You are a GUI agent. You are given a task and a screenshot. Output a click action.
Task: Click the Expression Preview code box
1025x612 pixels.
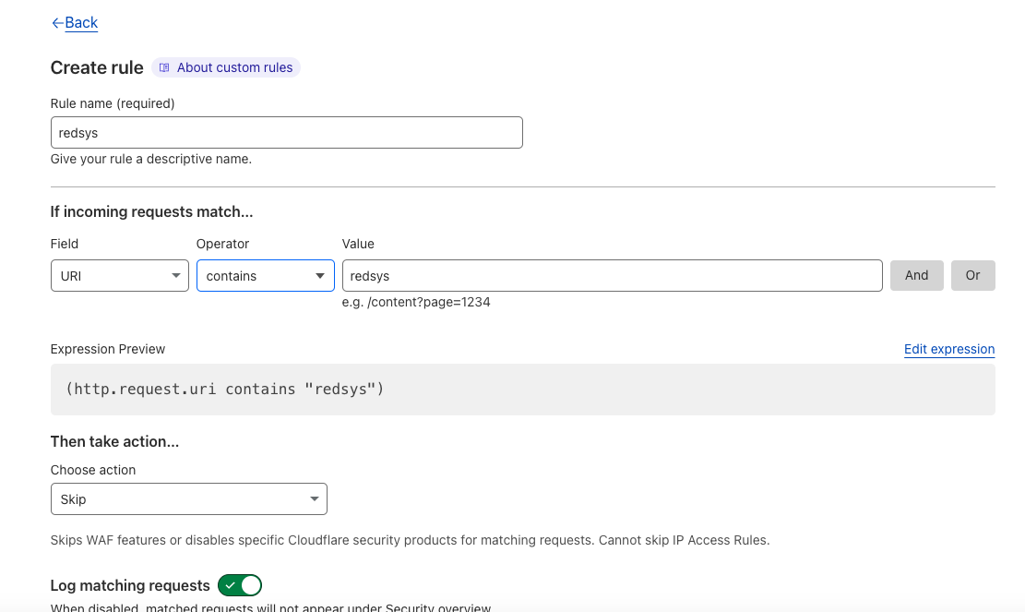tap(522, 390)
